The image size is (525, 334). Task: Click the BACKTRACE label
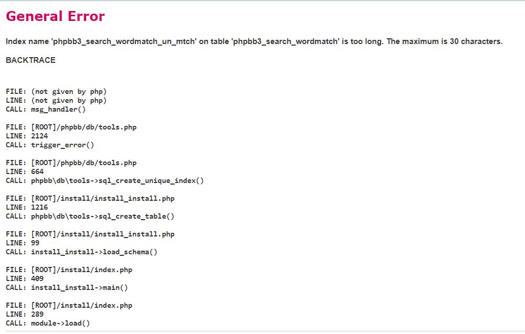30,60
